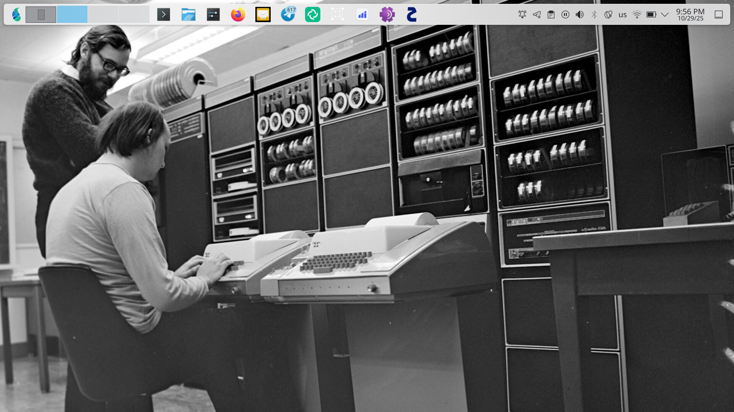Screen dimensions: 734x412
Task: Open the Solus application launcher menu
Action: pos(16,14)
